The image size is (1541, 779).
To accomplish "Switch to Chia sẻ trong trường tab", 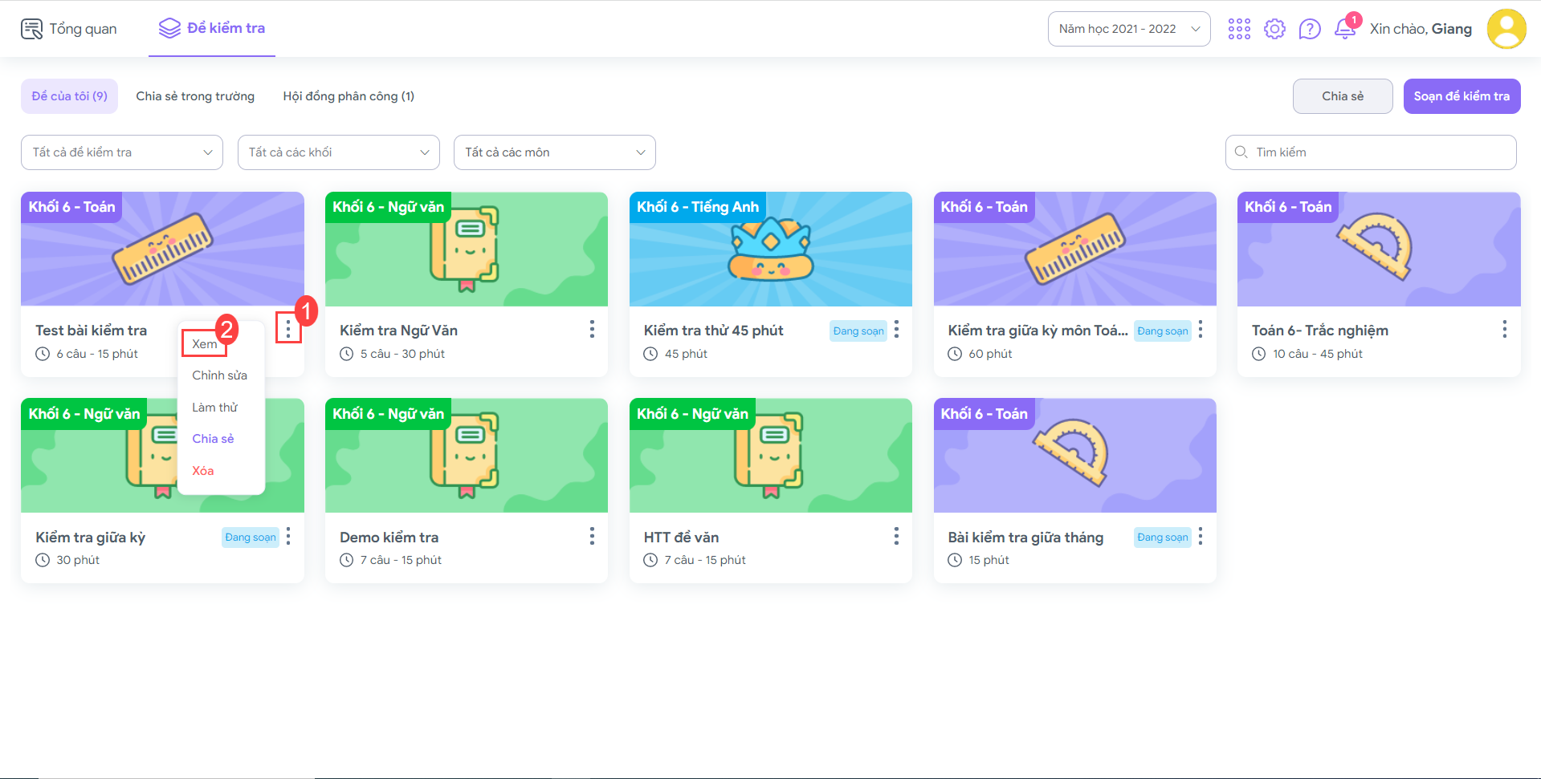I will [195, 96].
